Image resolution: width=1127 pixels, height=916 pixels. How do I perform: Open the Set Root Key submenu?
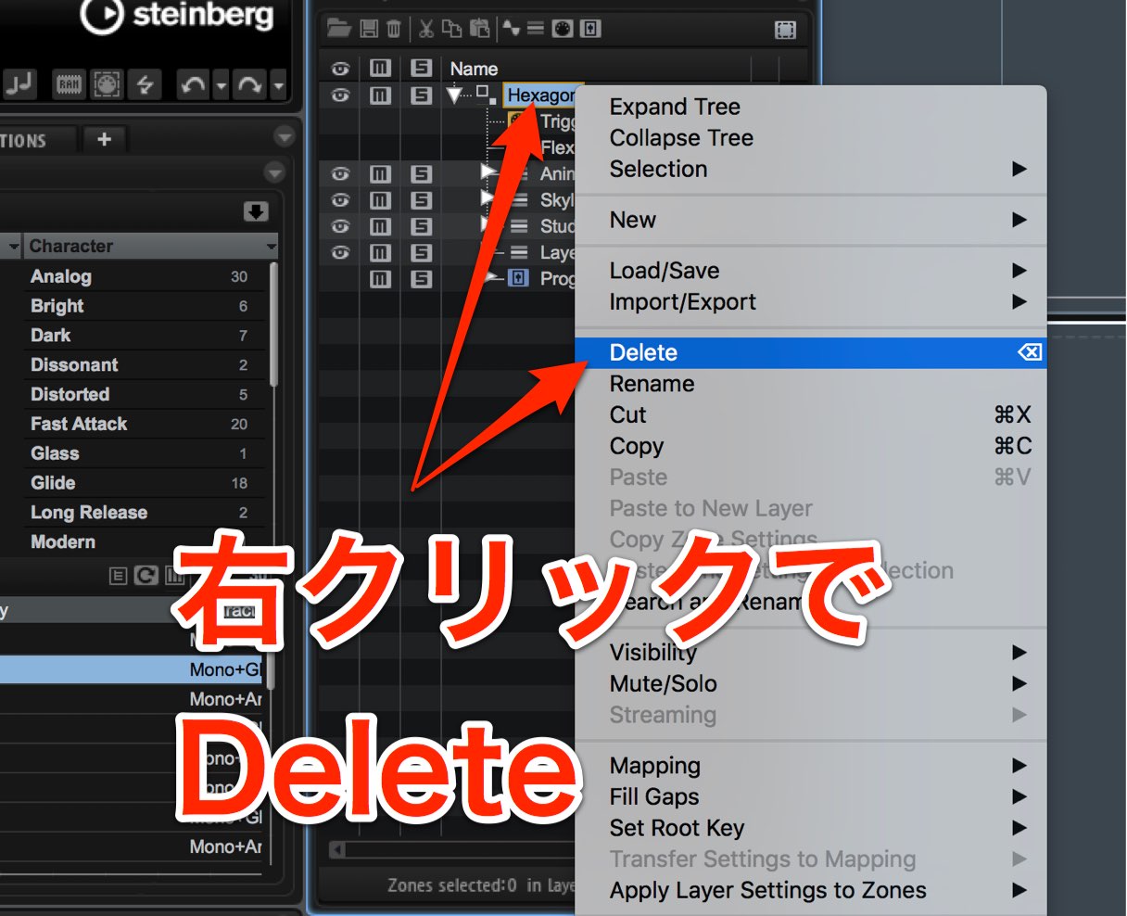pos(811,828)
